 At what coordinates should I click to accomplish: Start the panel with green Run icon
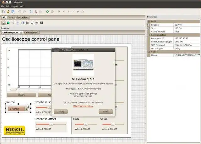pyautogui.click(x=47, y=12)
